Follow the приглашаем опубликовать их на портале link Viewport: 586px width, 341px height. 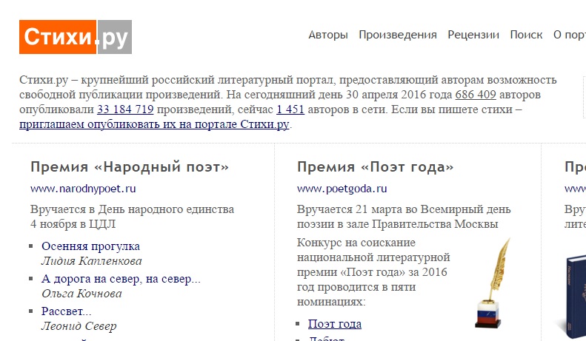[154, 124]
